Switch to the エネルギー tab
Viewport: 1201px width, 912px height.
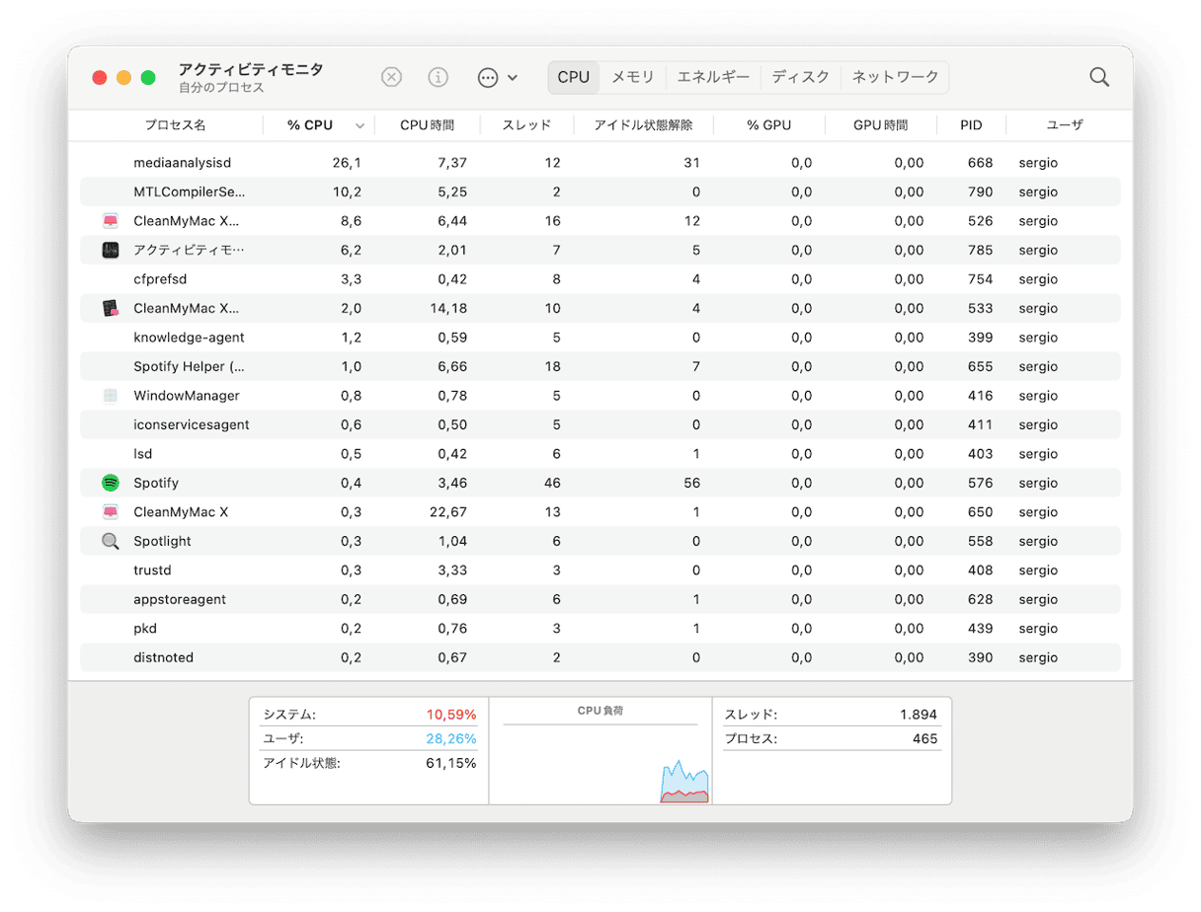713,77
